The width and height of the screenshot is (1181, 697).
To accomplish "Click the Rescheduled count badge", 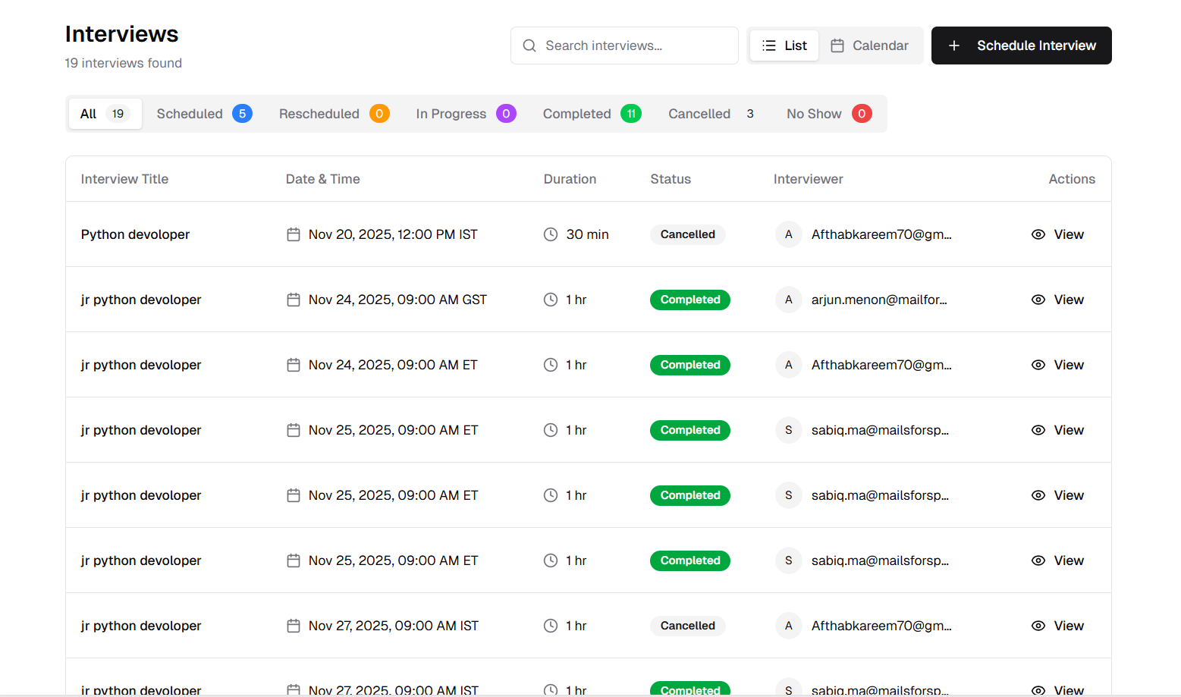I will click(379, 114).
